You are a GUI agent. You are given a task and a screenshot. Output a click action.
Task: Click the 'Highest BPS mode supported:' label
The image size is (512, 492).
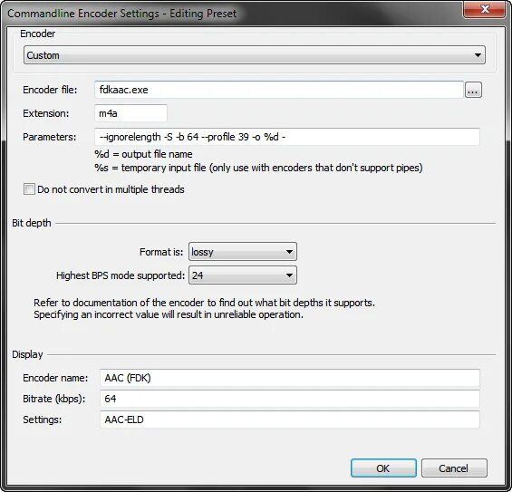[121, 275]
